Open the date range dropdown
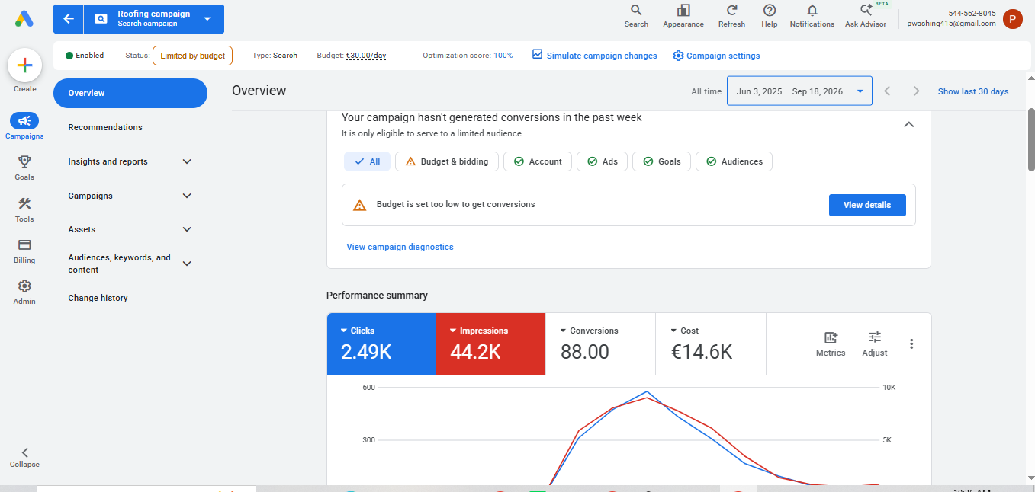 tap(799, 91)
